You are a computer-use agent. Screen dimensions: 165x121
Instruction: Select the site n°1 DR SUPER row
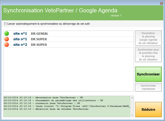68,39
